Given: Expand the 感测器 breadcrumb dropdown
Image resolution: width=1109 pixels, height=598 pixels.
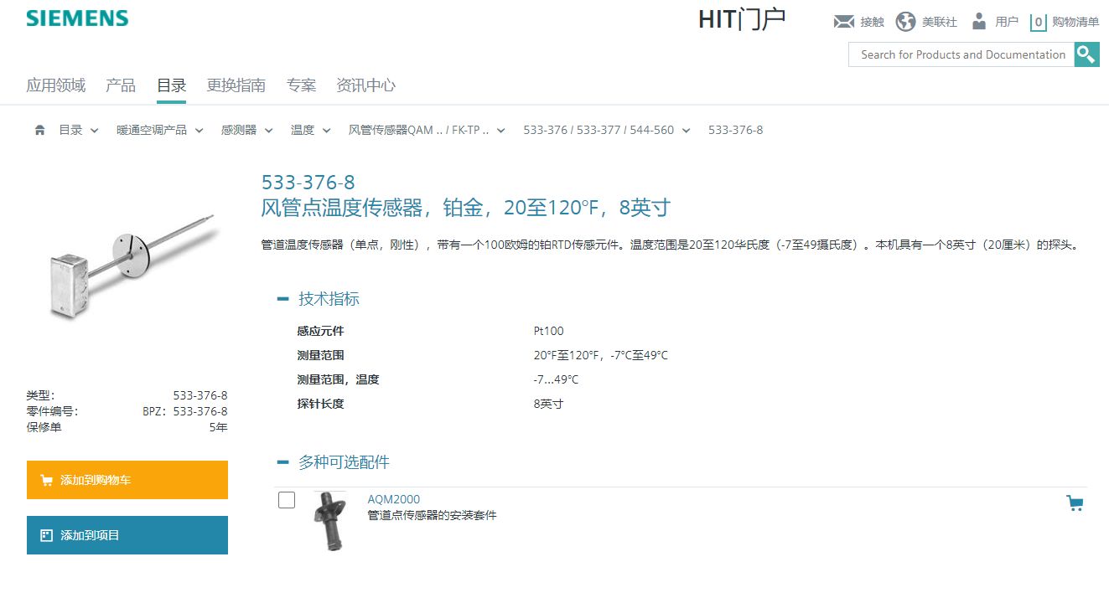Looking at the screenshot, I should 268,131.
